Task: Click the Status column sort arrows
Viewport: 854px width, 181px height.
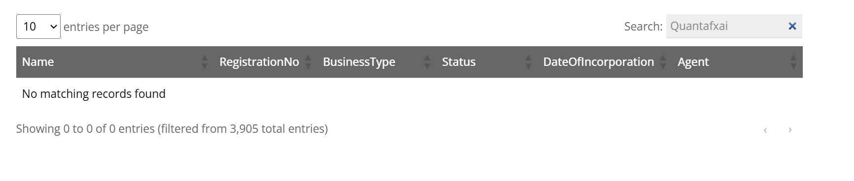Action: click(528, 62)
